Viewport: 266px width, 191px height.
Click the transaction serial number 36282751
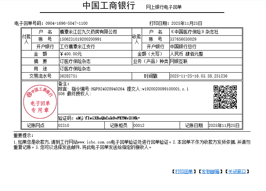[68, 76]
